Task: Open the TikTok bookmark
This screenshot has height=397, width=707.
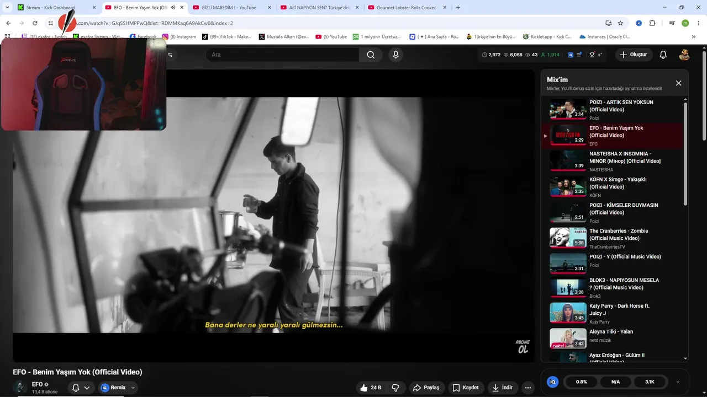Action: pos(226,37)
